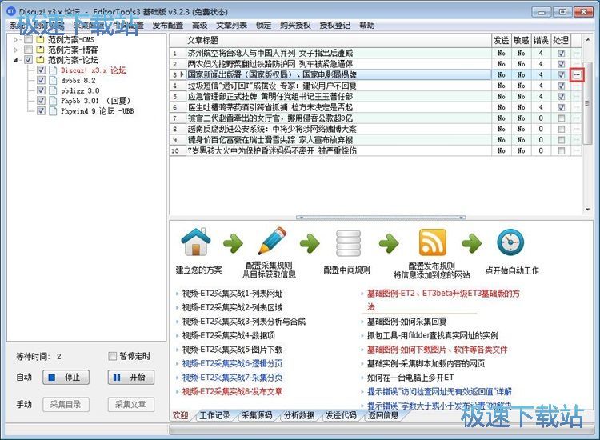Open the 文章列表 menu
This screenshot has height=440, width=600.
coord(231,26)
